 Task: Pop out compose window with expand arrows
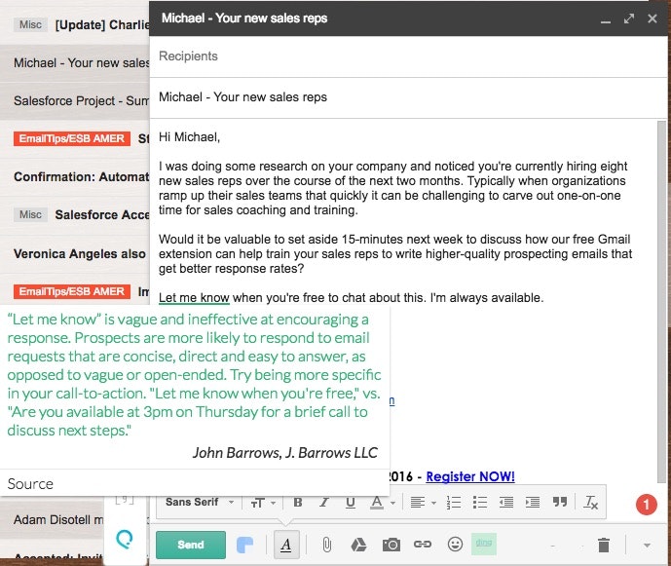[628, 19]
